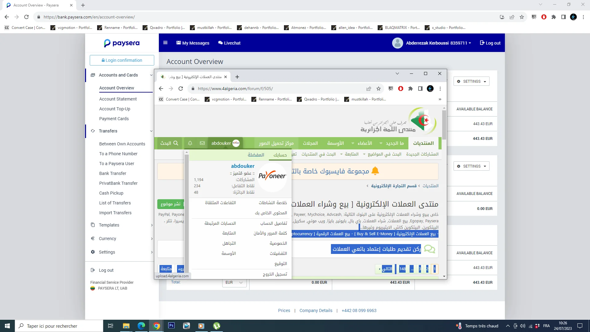Open Company Details footer link
This screenshot has width=590, height=332.
pyautogui.click(x=316, y=310)
